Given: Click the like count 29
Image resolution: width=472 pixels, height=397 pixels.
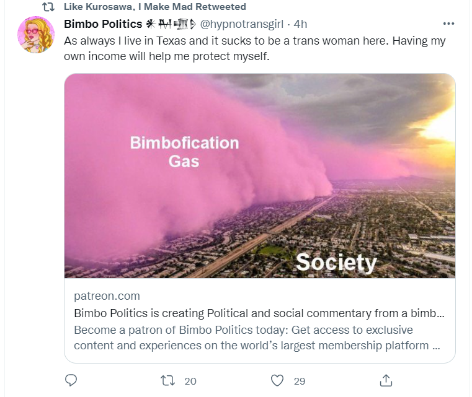Looking at the screenshot, I should coord(300,381).
